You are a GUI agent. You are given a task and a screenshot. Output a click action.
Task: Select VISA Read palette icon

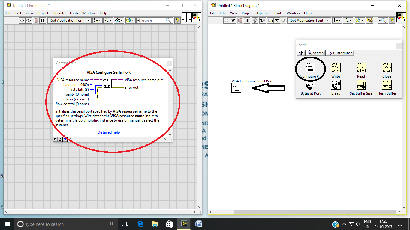pyautogui.click(x=361, y=68)
